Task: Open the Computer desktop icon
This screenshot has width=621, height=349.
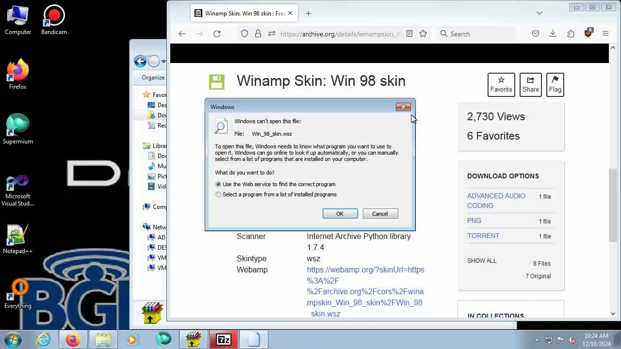Action: tap(18, 20)
